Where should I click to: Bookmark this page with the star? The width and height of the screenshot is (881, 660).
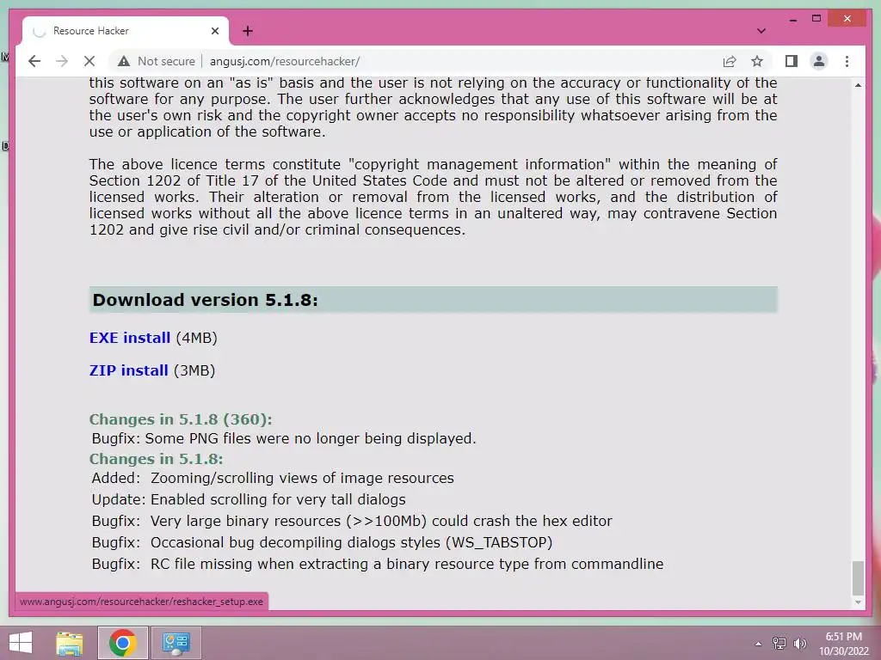point(757,61)
